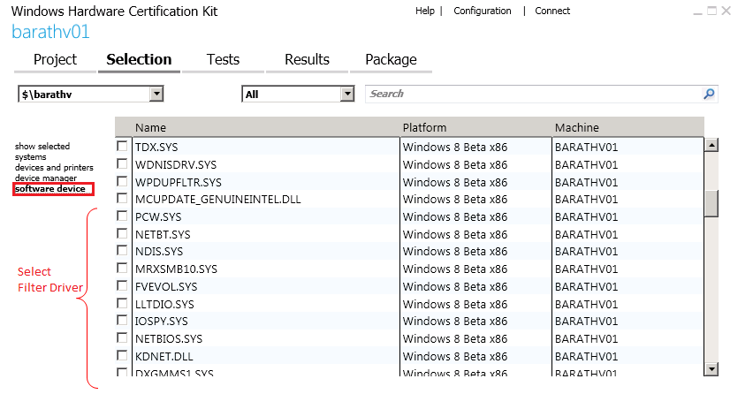Image resolution: width=753 pixels, height=394 pixels.
Task: Select the devices and printers view
Action: (x=54, y=168)
